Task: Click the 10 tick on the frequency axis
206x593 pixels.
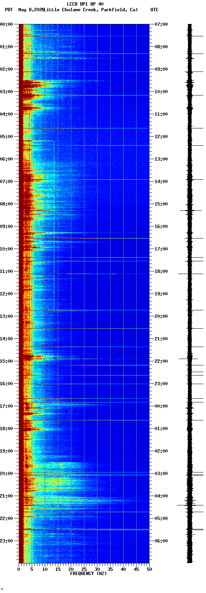Action: point(45,569)
